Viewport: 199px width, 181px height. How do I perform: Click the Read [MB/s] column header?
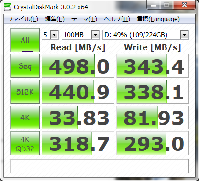coord(78,47)
